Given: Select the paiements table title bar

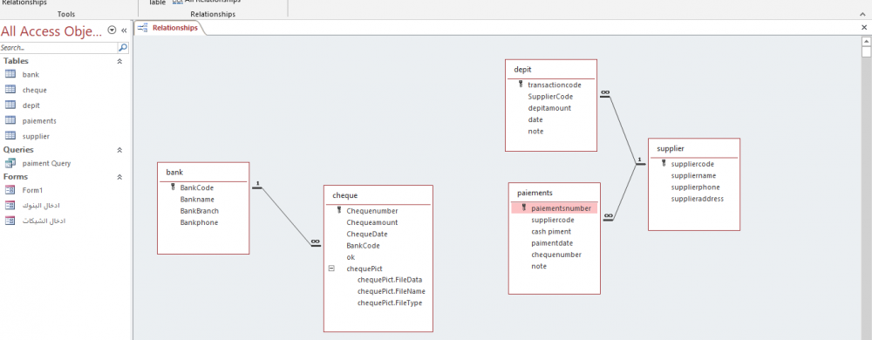Looking at the screenshot, I should [x=555, y=193].
